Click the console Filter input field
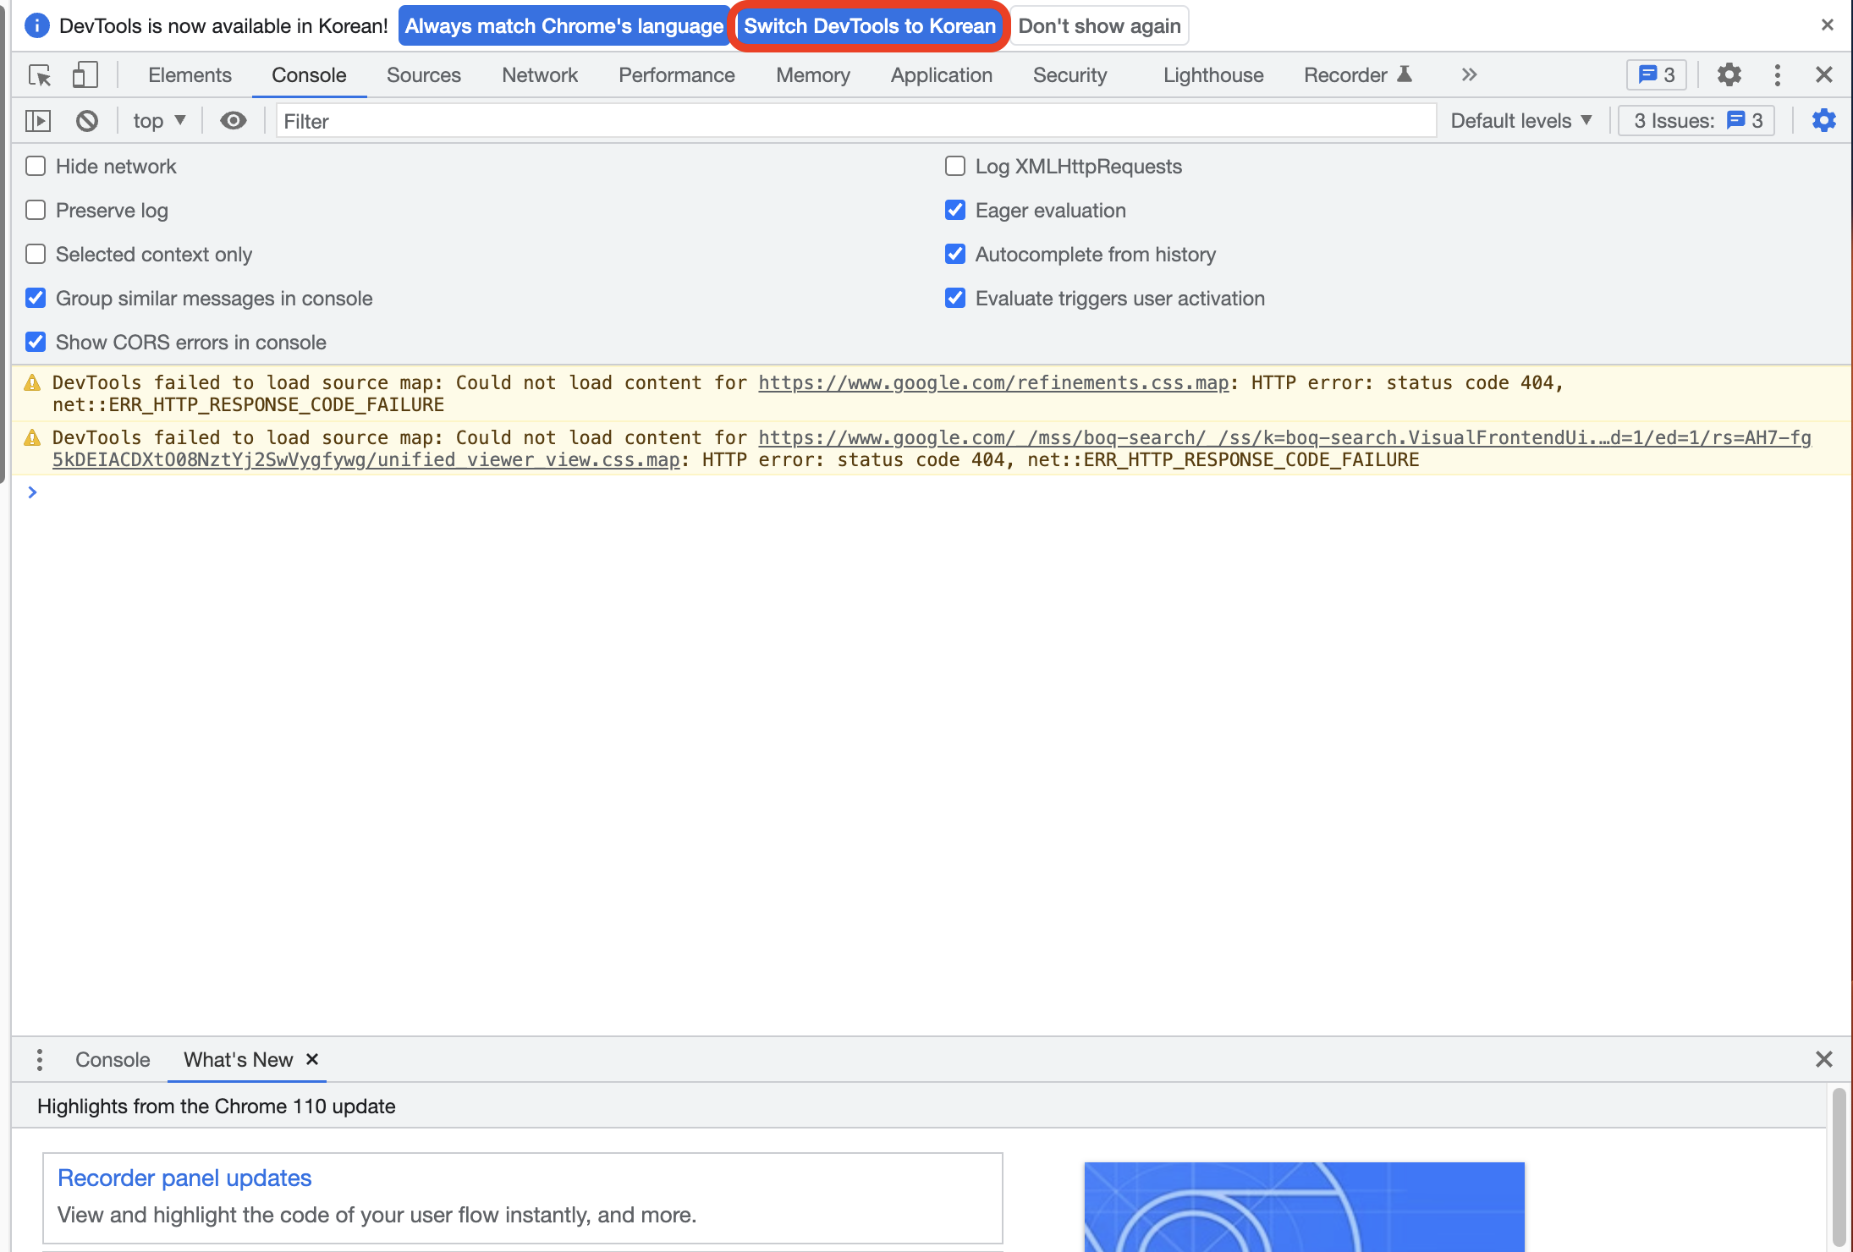 coord(856,121)
